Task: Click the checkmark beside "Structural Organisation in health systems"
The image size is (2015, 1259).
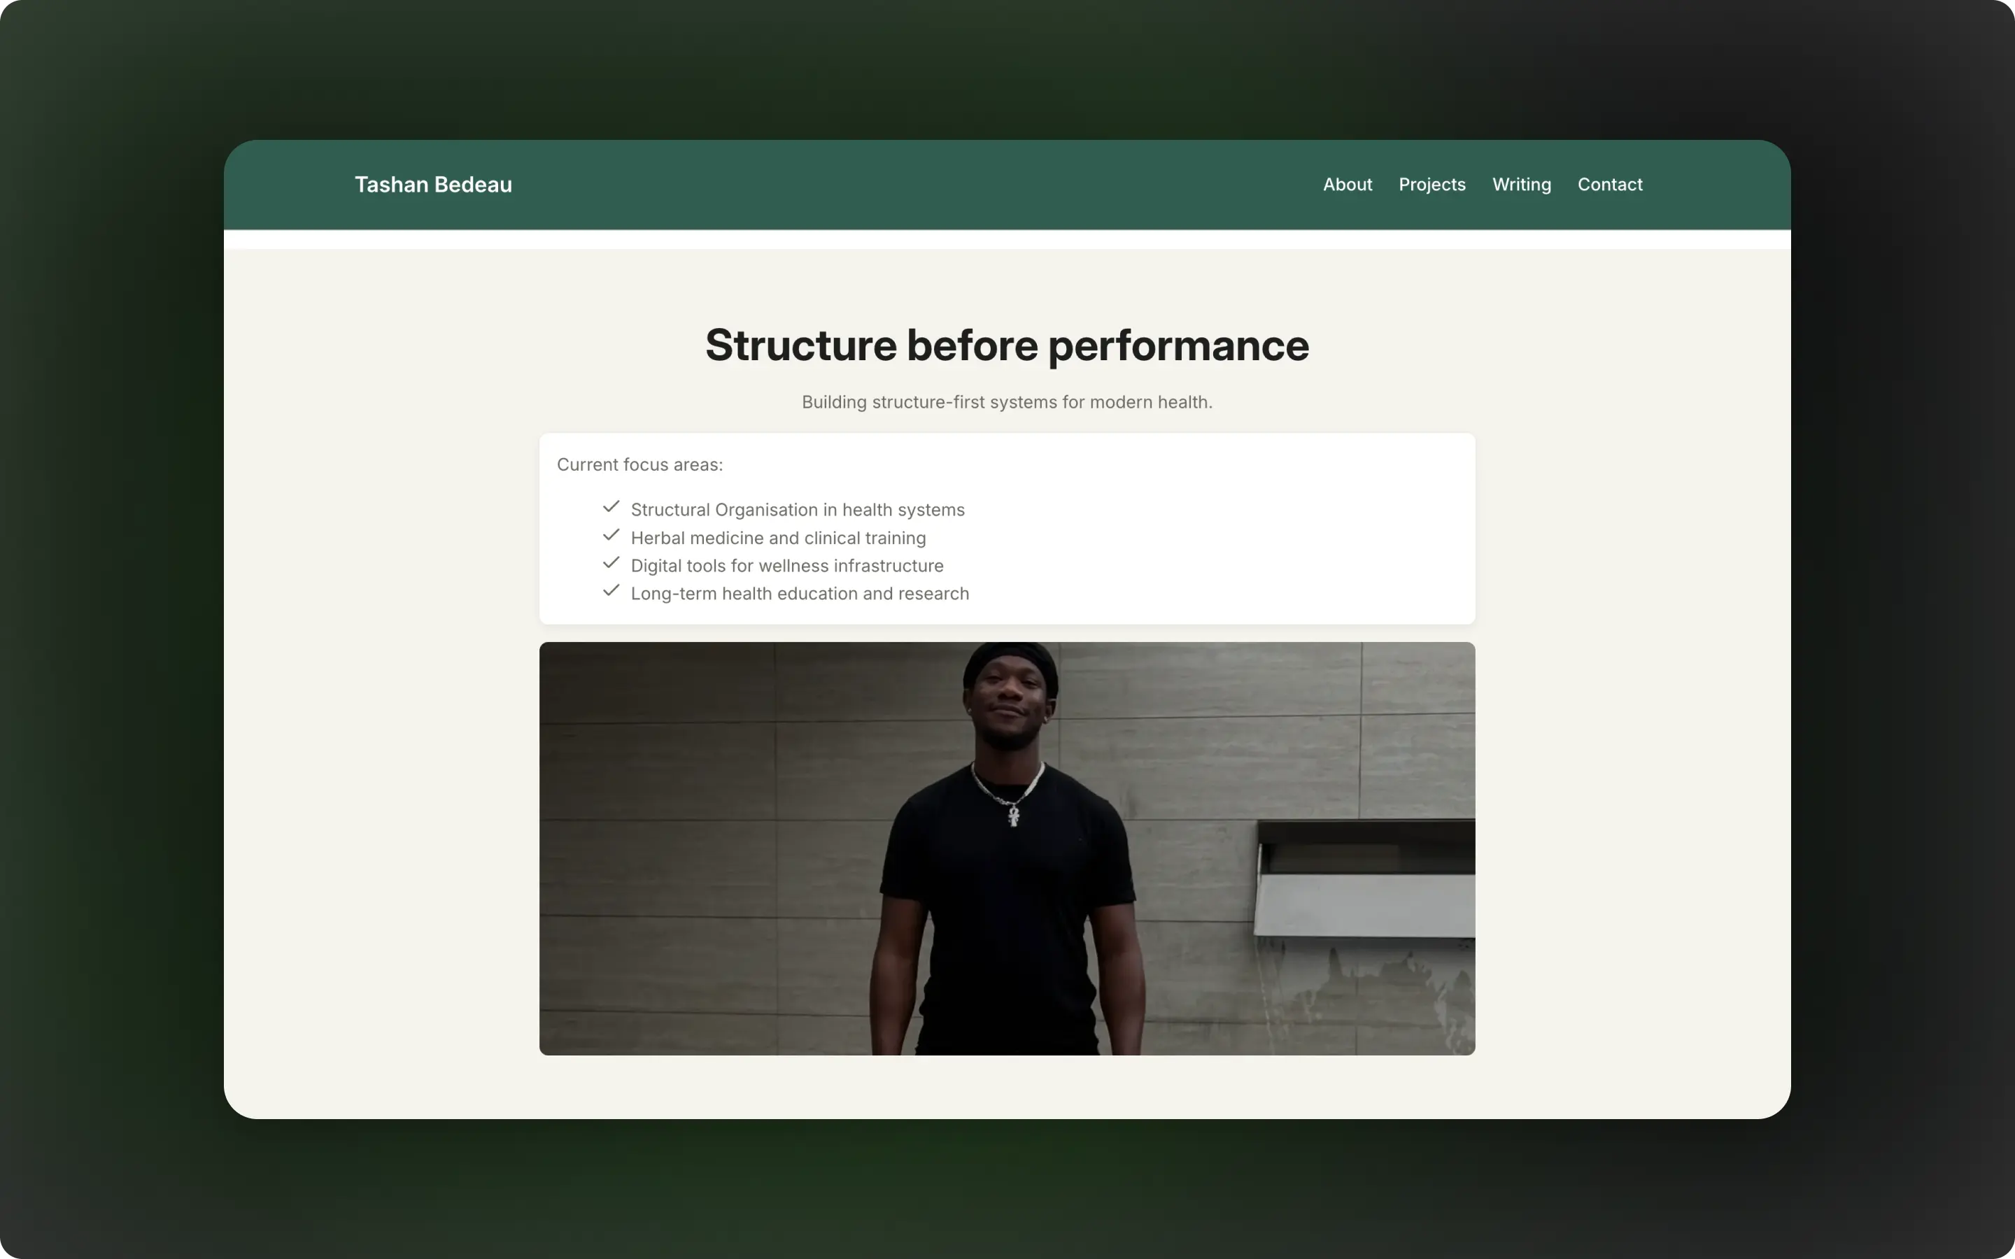Action: point(612,507)
